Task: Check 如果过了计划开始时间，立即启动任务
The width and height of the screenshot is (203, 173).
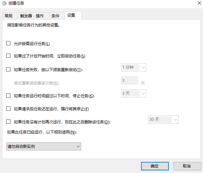Action: click(8, 56)
